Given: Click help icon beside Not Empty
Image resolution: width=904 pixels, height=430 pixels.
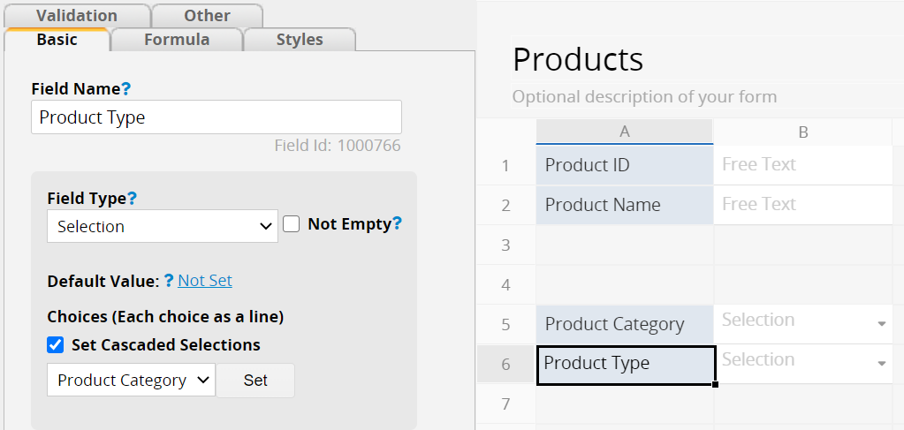Looking at the screenshot, I should point(397,223).
